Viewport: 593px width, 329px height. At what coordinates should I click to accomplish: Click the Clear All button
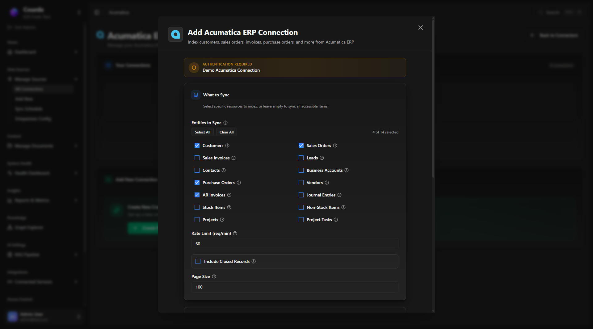[x=226, y=132]
